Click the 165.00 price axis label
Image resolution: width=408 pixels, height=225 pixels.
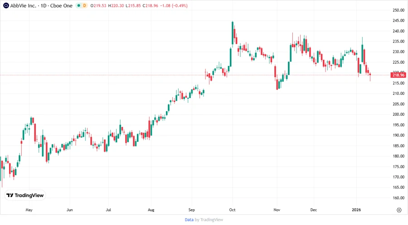click(x=398, y=187)
